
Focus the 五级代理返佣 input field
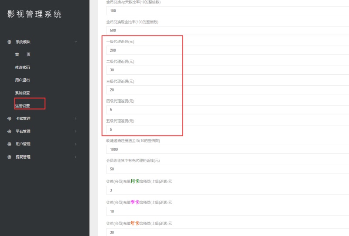tap(227, 129)
